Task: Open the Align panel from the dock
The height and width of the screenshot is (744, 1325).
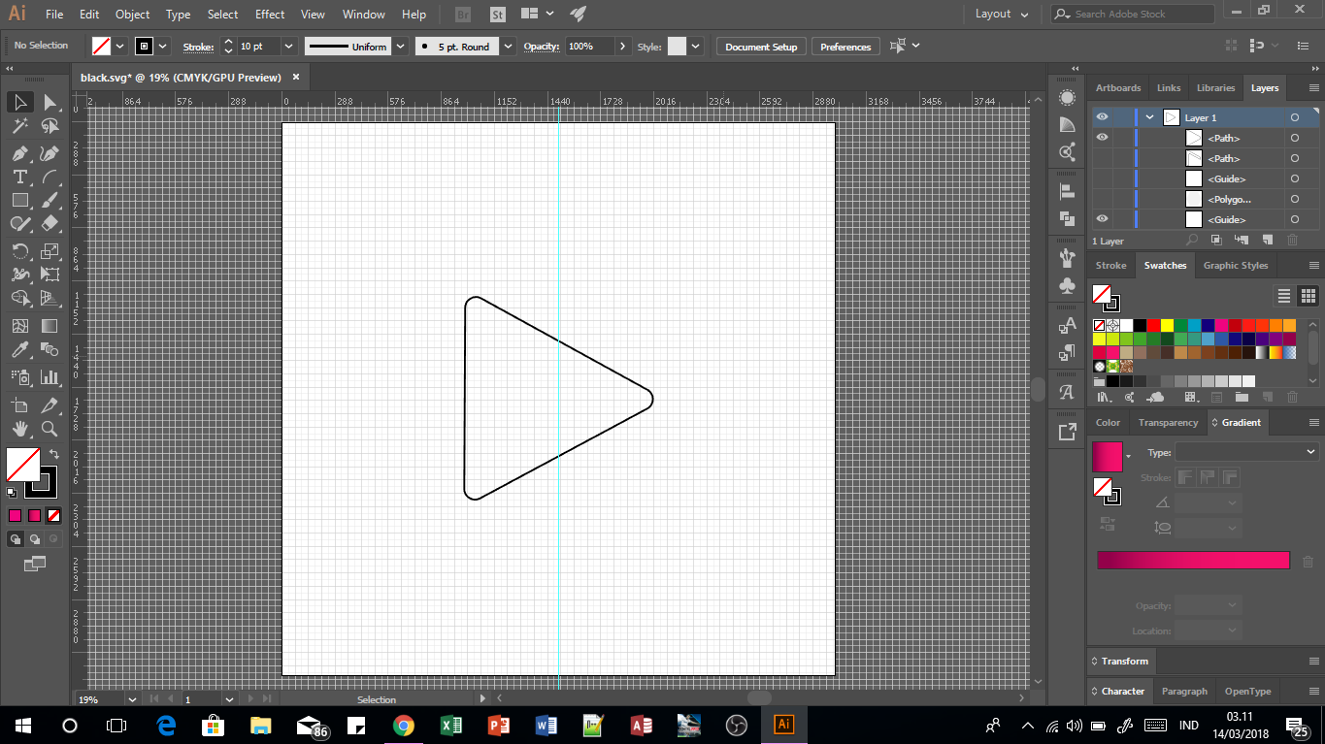Action: 1067,191
